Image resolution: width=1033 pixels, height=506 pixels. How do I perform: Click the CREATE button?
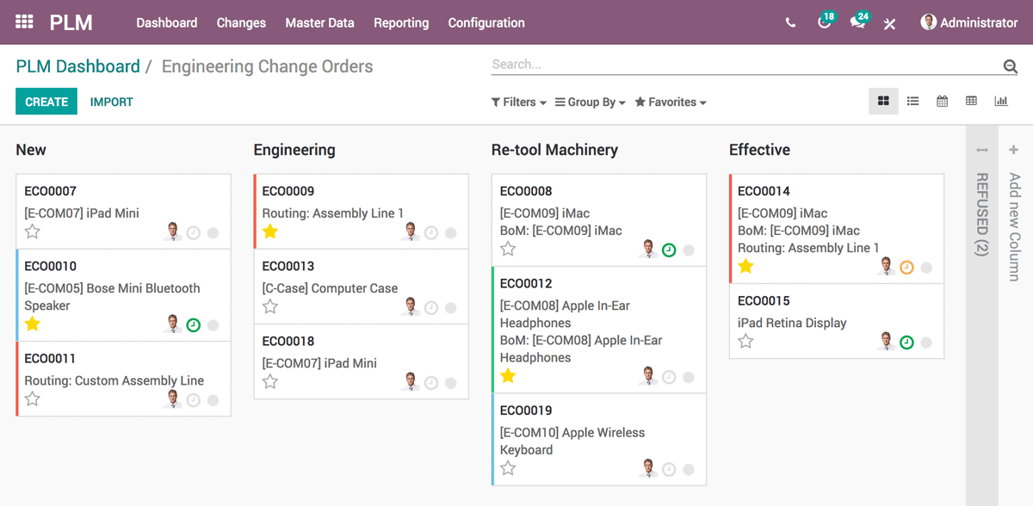(x=46, y=101)
